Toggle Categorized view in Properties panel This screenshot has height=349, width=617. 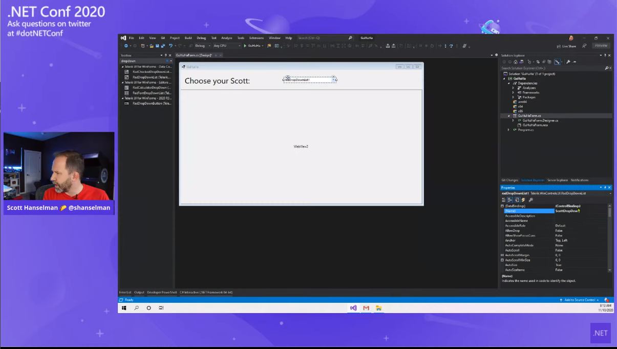(x=504, y=200)
